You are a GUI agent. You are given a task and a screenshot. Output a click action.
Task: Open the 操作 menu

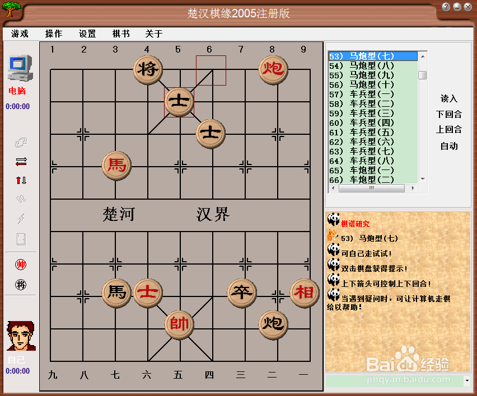[x=54, y=34]
